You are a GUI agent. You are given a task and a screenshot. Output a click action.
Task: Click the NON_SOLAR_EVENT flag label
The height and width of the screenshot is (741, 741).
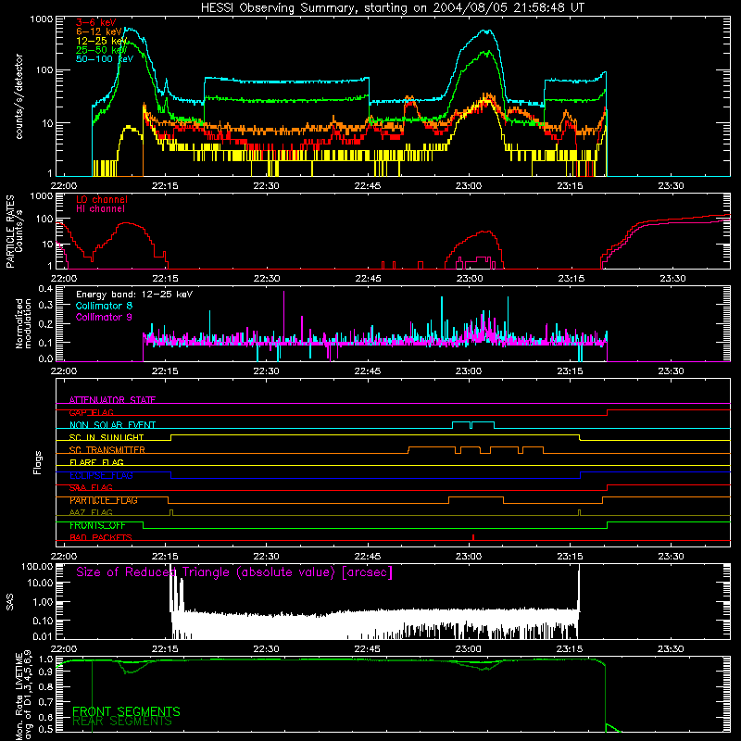click(112, 425)
